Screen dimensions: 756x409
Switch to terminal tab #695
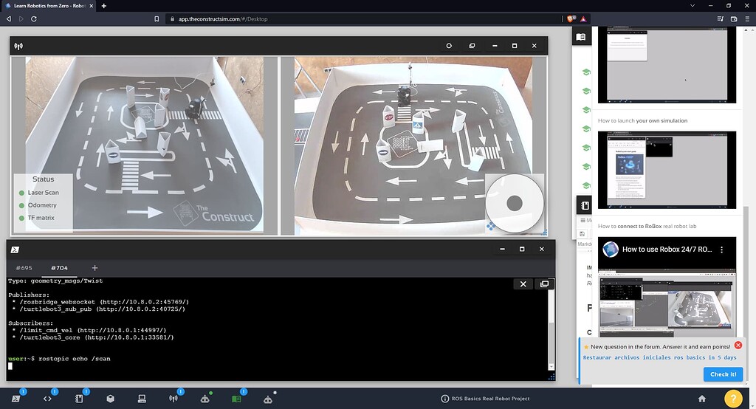pos(24,268)
